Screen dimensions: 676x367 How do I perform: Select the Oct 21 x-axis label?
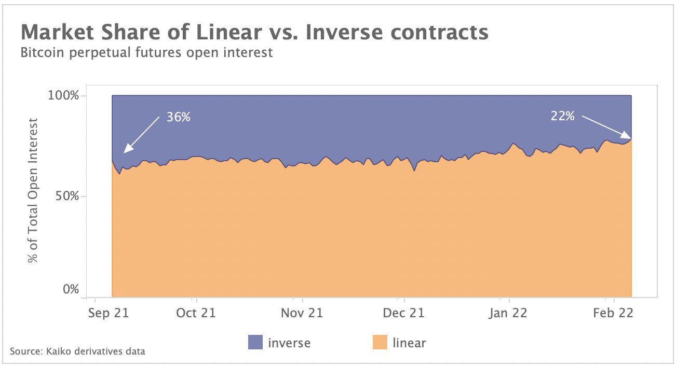pos(196,313)
